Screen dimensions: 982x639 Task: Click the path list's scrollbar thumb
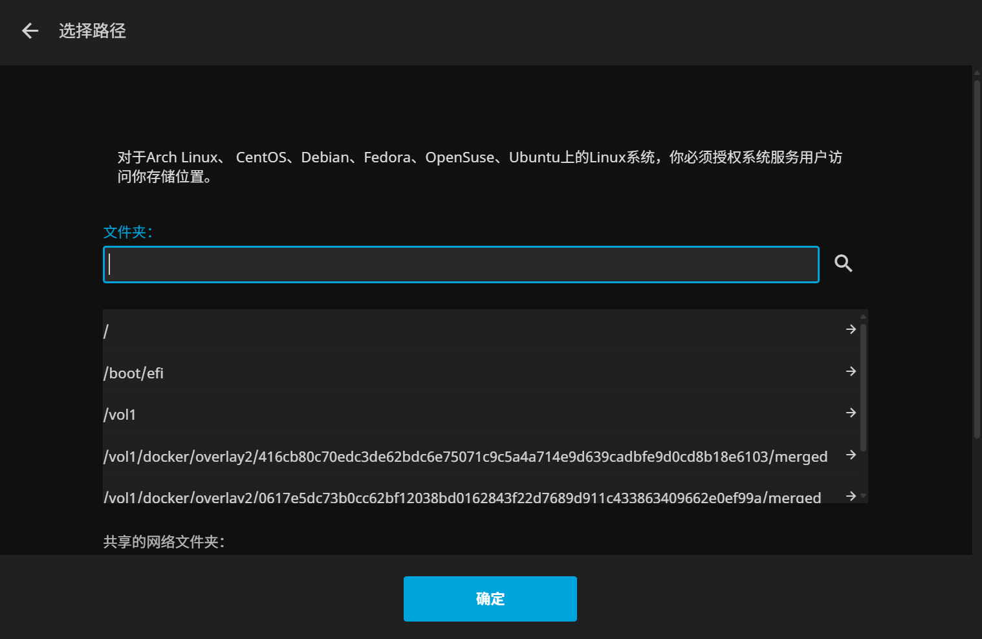click(863, 387)
